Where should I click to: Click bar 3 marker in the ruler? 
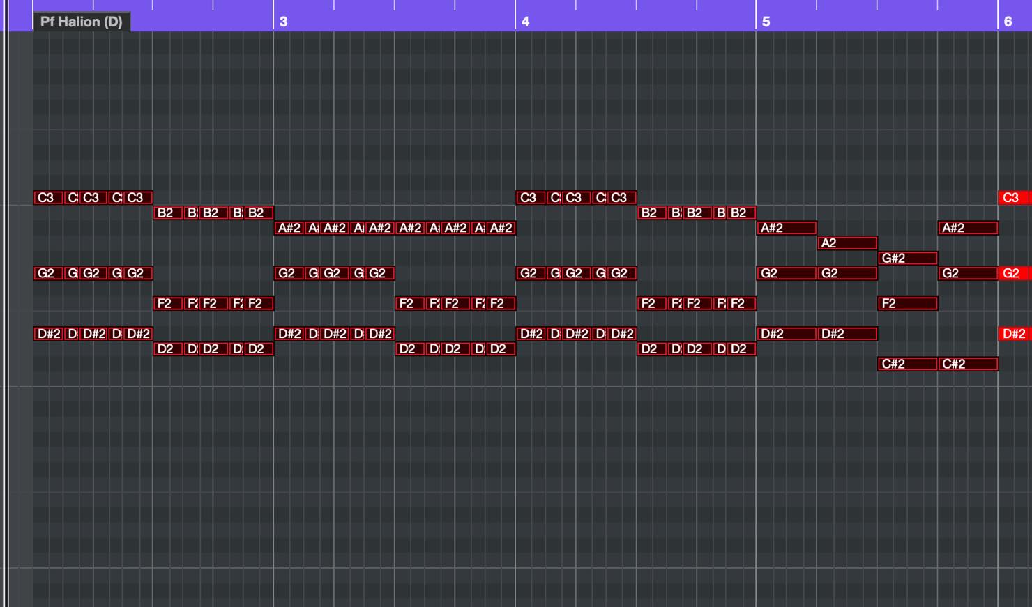[283, 22]
